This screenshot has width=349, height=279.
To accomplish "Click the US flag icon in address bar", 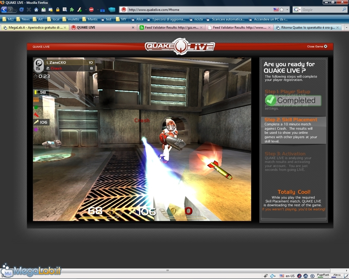I will pyautogui.click(x=276, y=9).
